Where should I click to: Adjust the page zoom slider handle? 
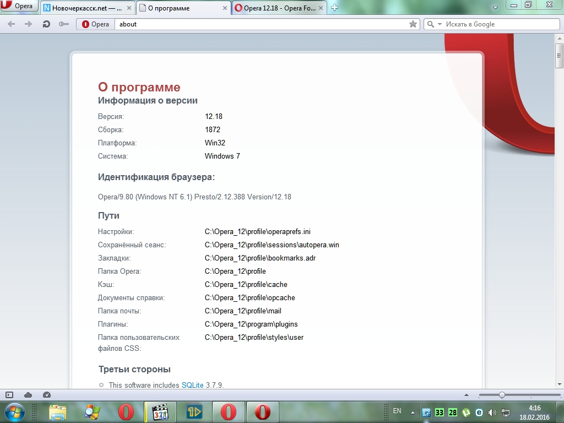tap(502, 395)
